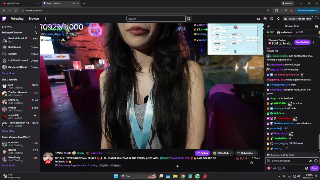Open the three-dot menu beside Browse

pos(45,19)
